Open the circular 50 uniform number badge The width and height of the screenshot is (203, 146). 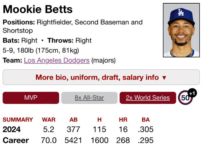pos(185,97)
